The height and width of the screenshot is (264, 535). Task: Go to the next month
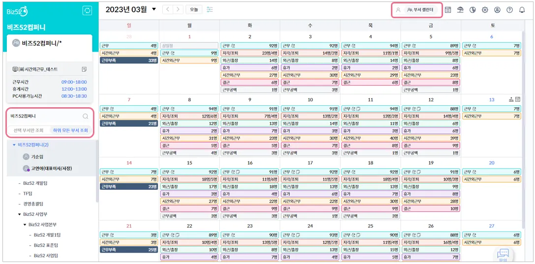(x=178, y=9)
